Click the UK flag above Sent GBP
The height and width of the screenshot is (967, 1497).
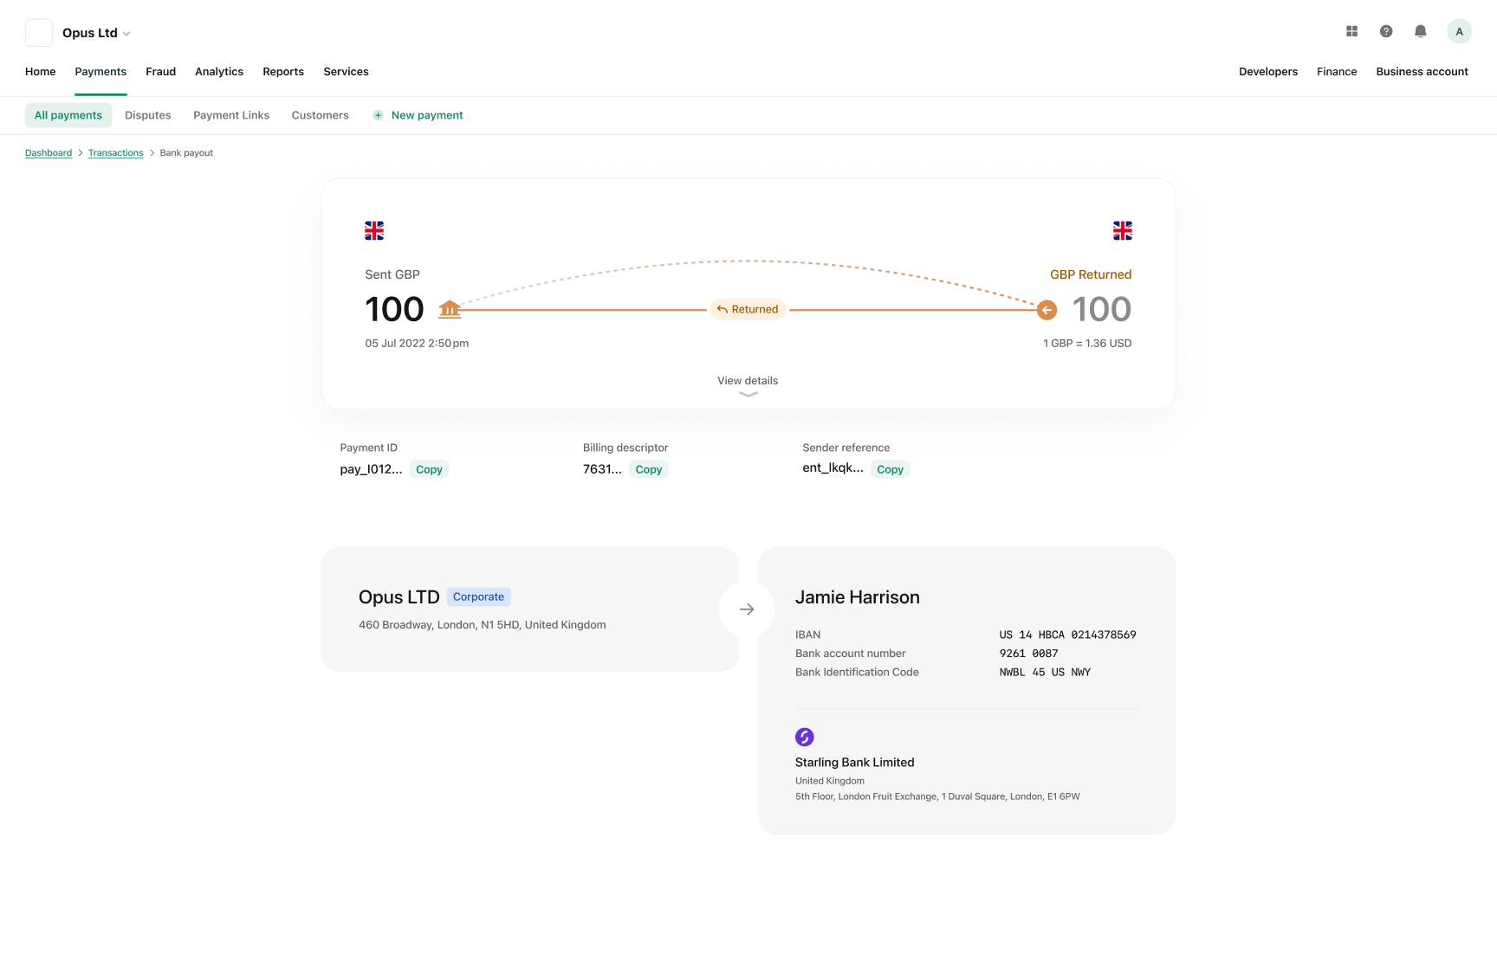coord(374,230)
